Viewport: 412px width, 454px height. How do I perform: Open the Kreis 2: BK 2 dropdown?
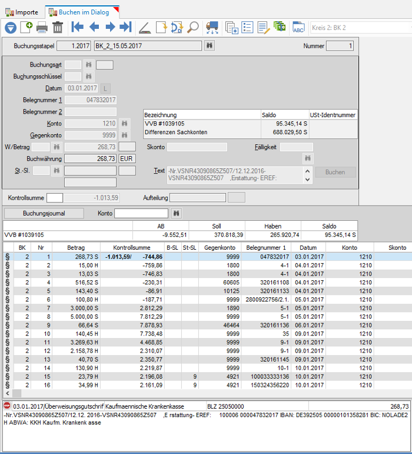click(361, 28)
